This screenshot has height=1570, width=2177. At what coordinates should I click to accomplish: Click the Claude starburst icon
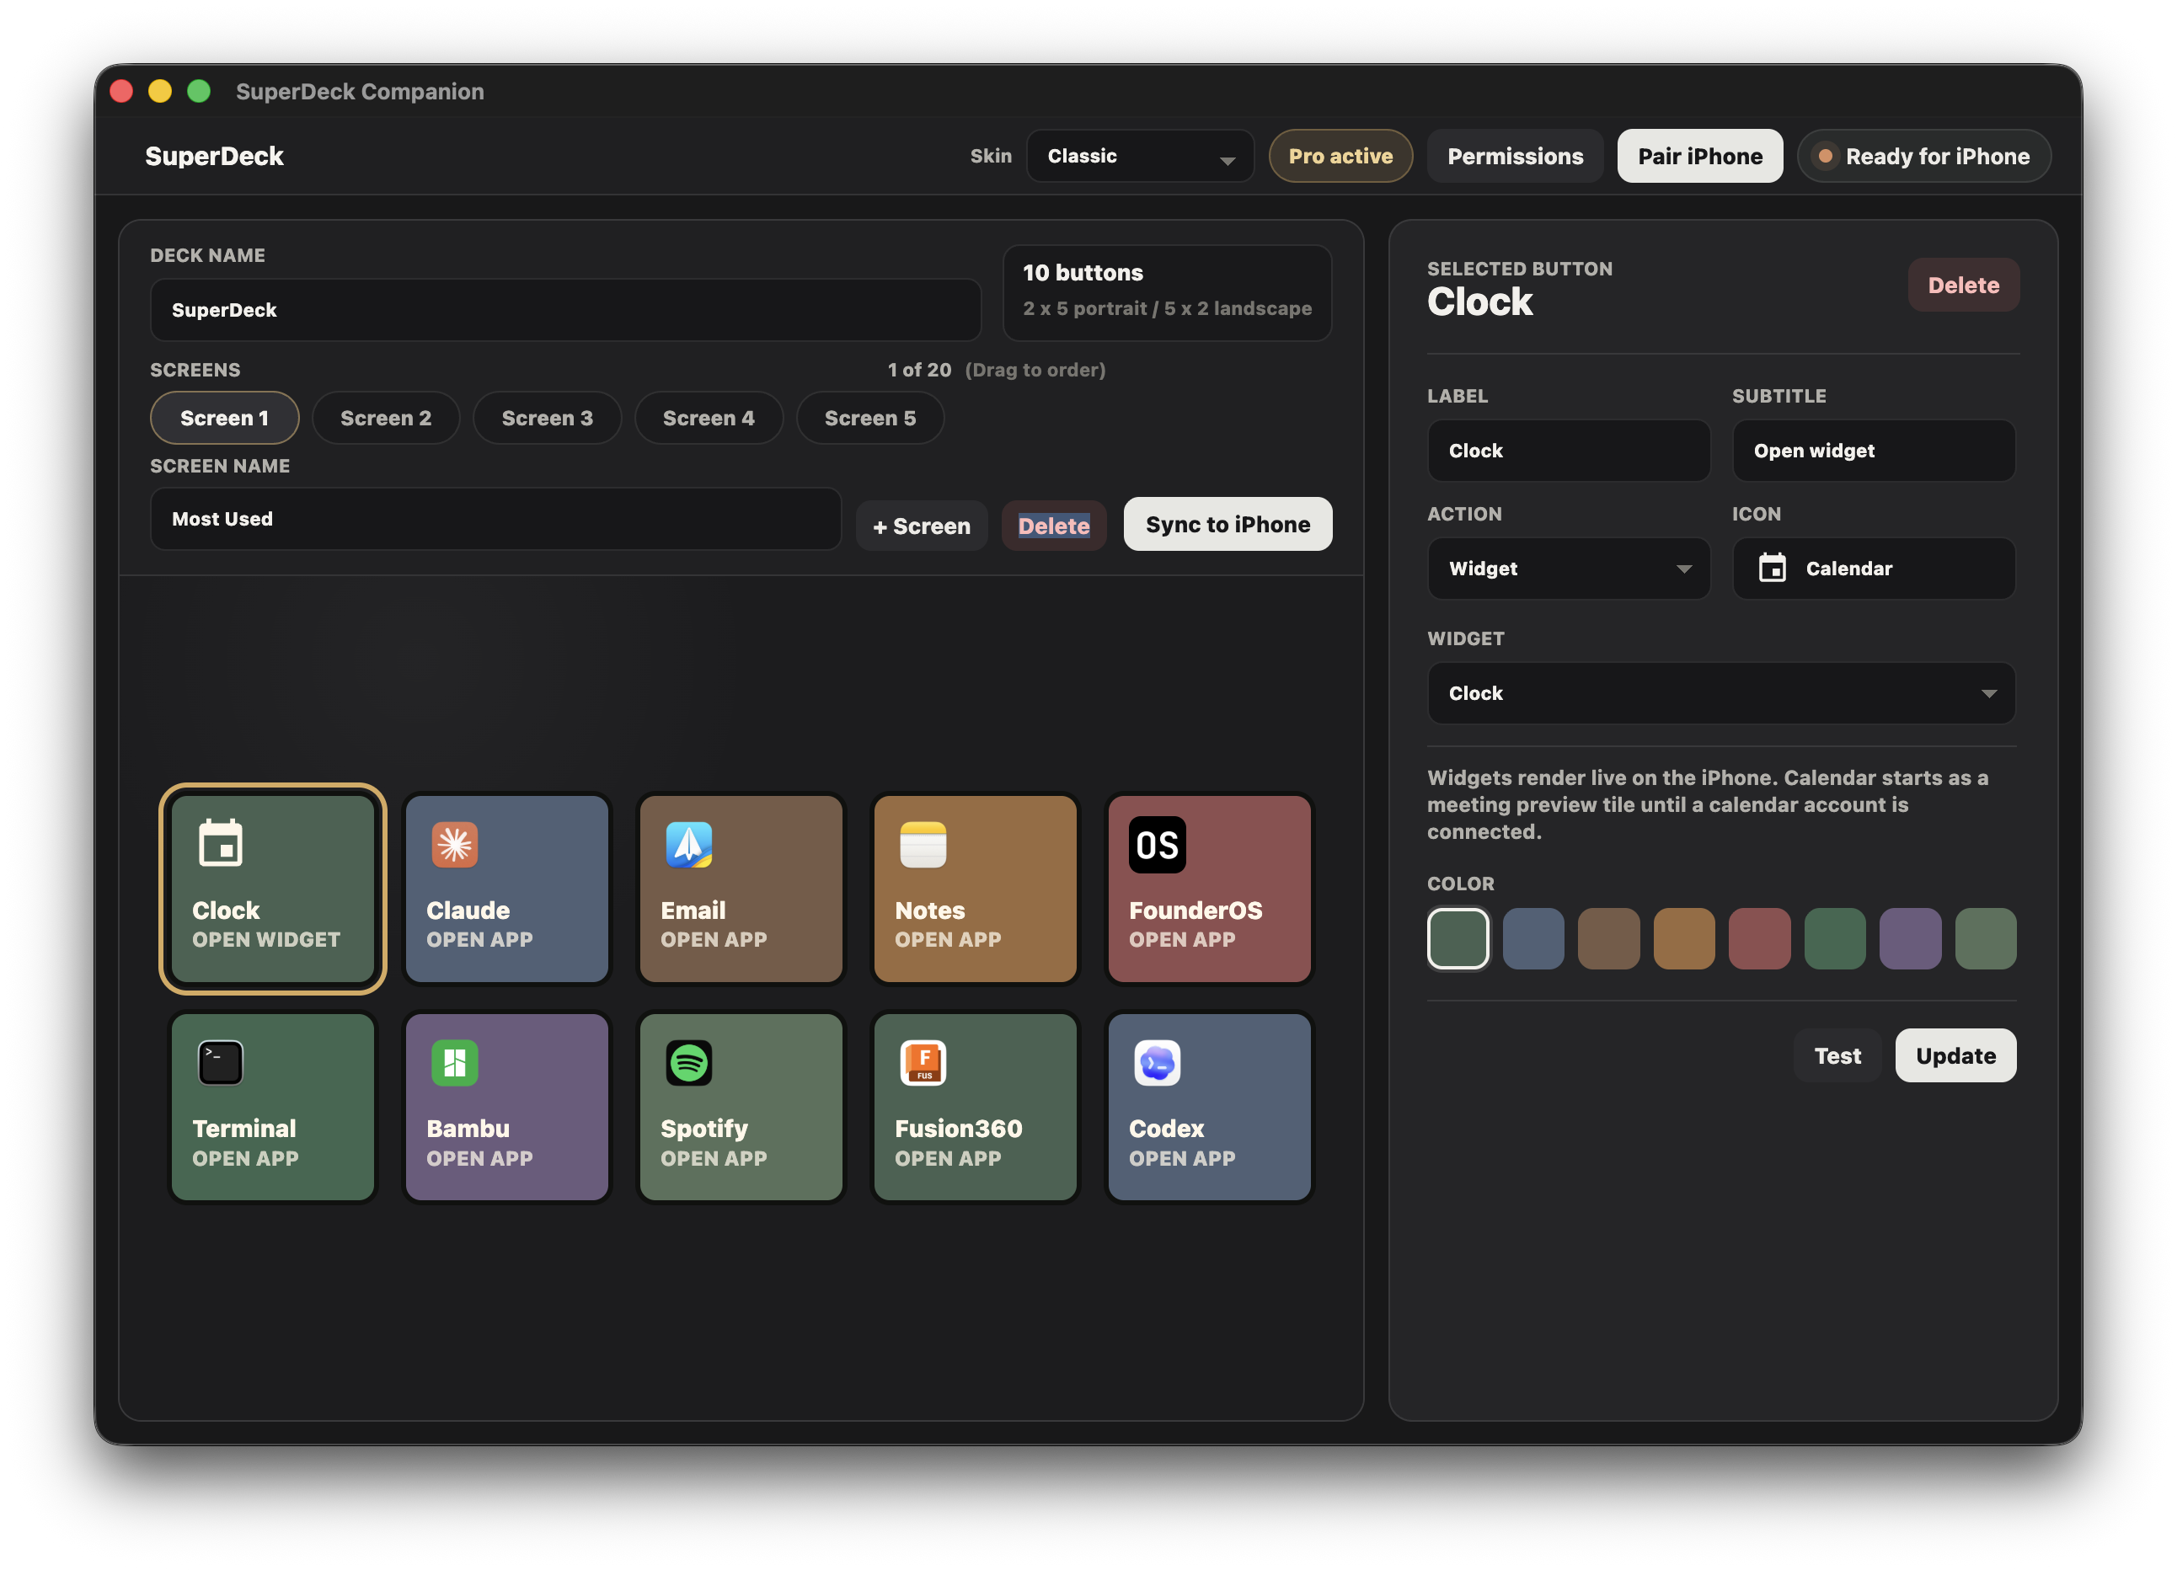click(x=454, y=845)
